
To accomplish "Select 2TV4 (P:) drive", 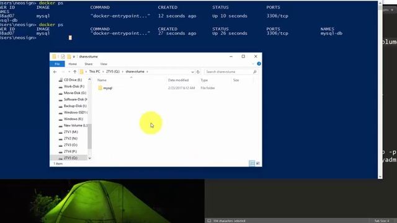I will (70, 151).
